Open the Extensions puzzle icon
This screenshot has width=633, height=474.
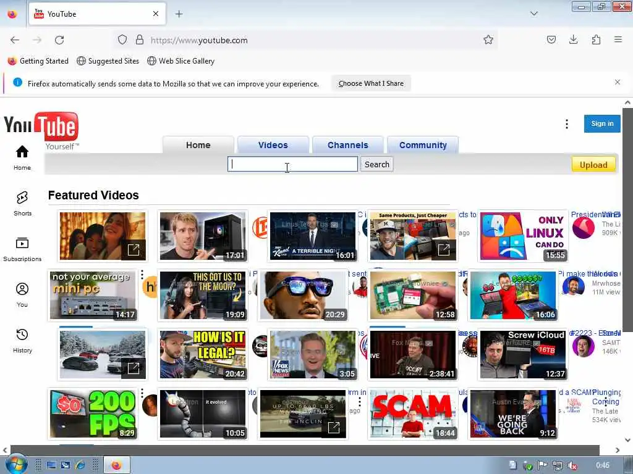tap(596, 39)
